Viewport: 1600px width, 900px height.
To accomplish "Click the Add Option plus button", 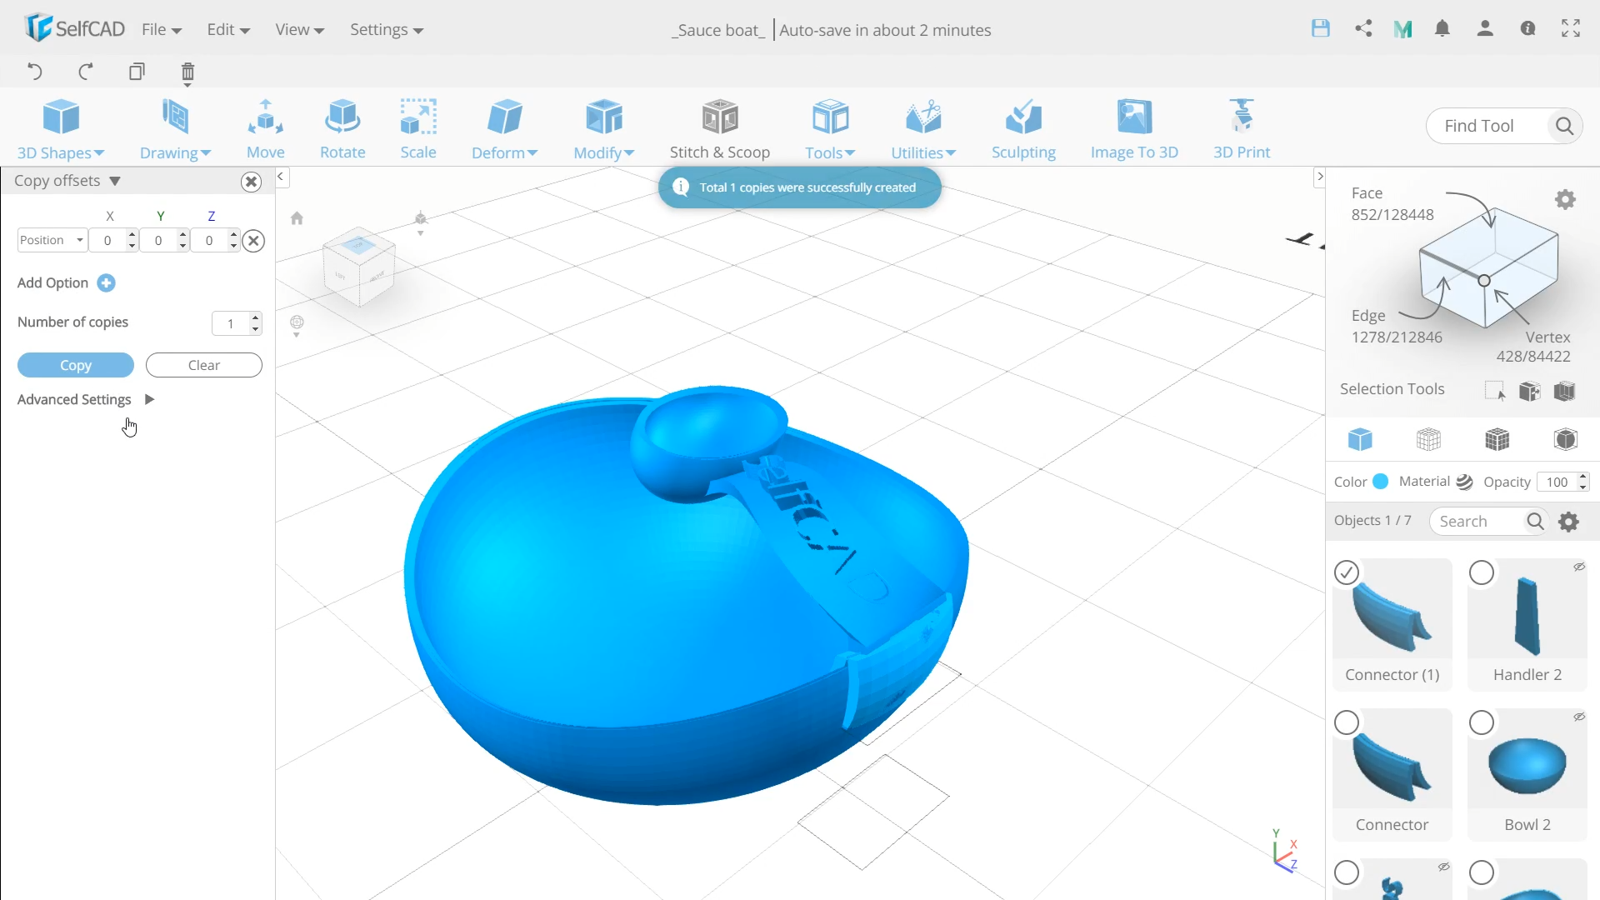I will [x=106, y=283].
